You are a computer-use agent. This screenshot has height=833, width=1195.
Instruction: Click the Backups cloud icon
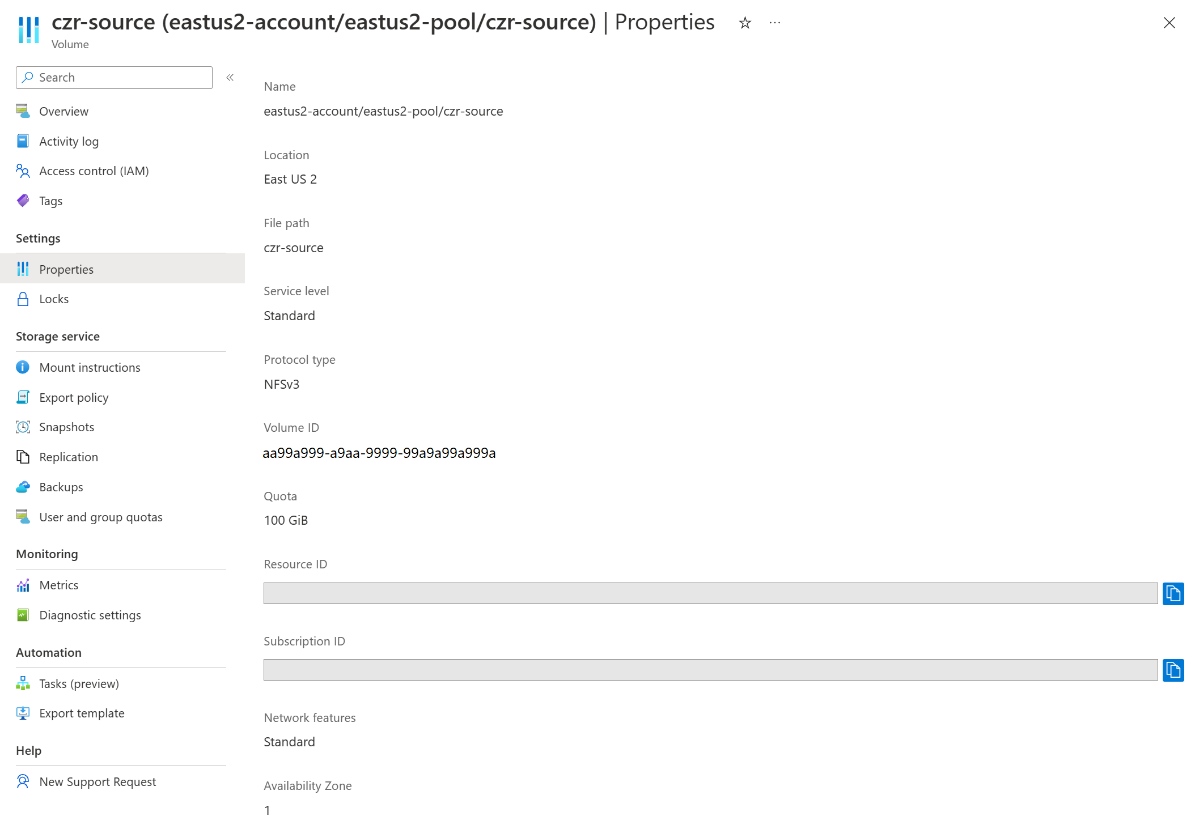(x=23, y=487)
